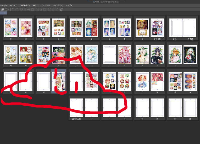Select blank page 42 thumbnail
The image size is (200, 144).
coord(91,108)
